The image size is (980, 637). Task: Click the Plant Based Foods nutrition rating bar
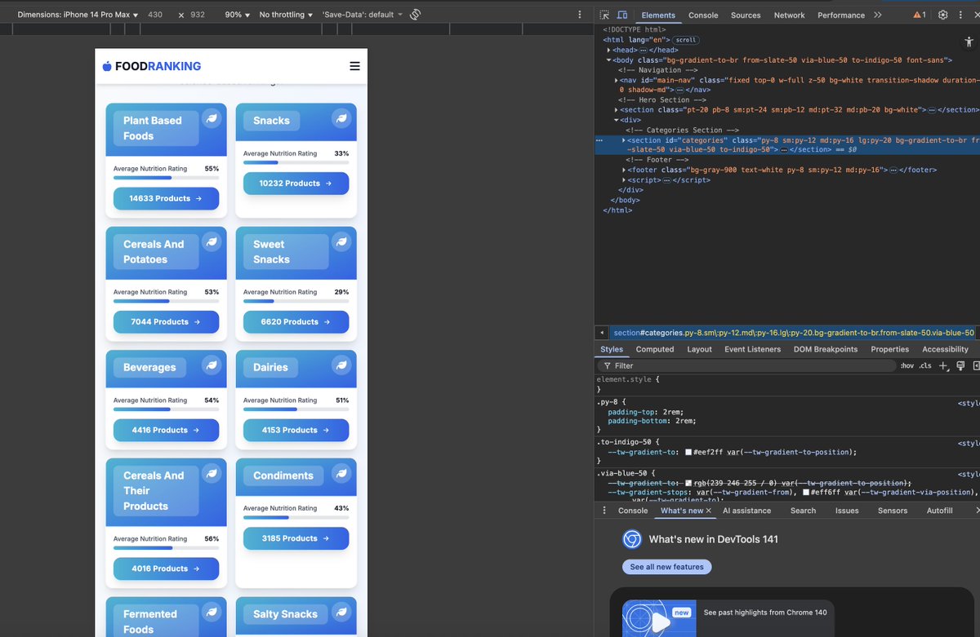tap(166, 178)
